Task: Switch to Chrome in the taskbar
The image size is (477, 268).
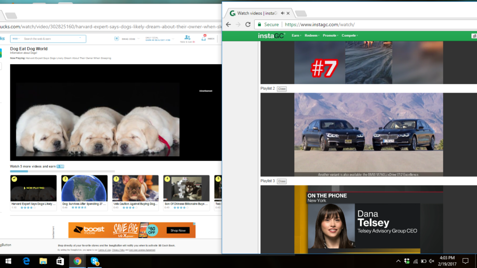Action: click(x=77, y=261)
